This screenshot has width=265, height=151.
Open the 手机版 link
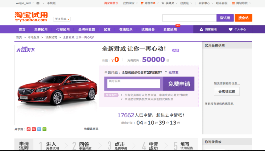point(51,3)
